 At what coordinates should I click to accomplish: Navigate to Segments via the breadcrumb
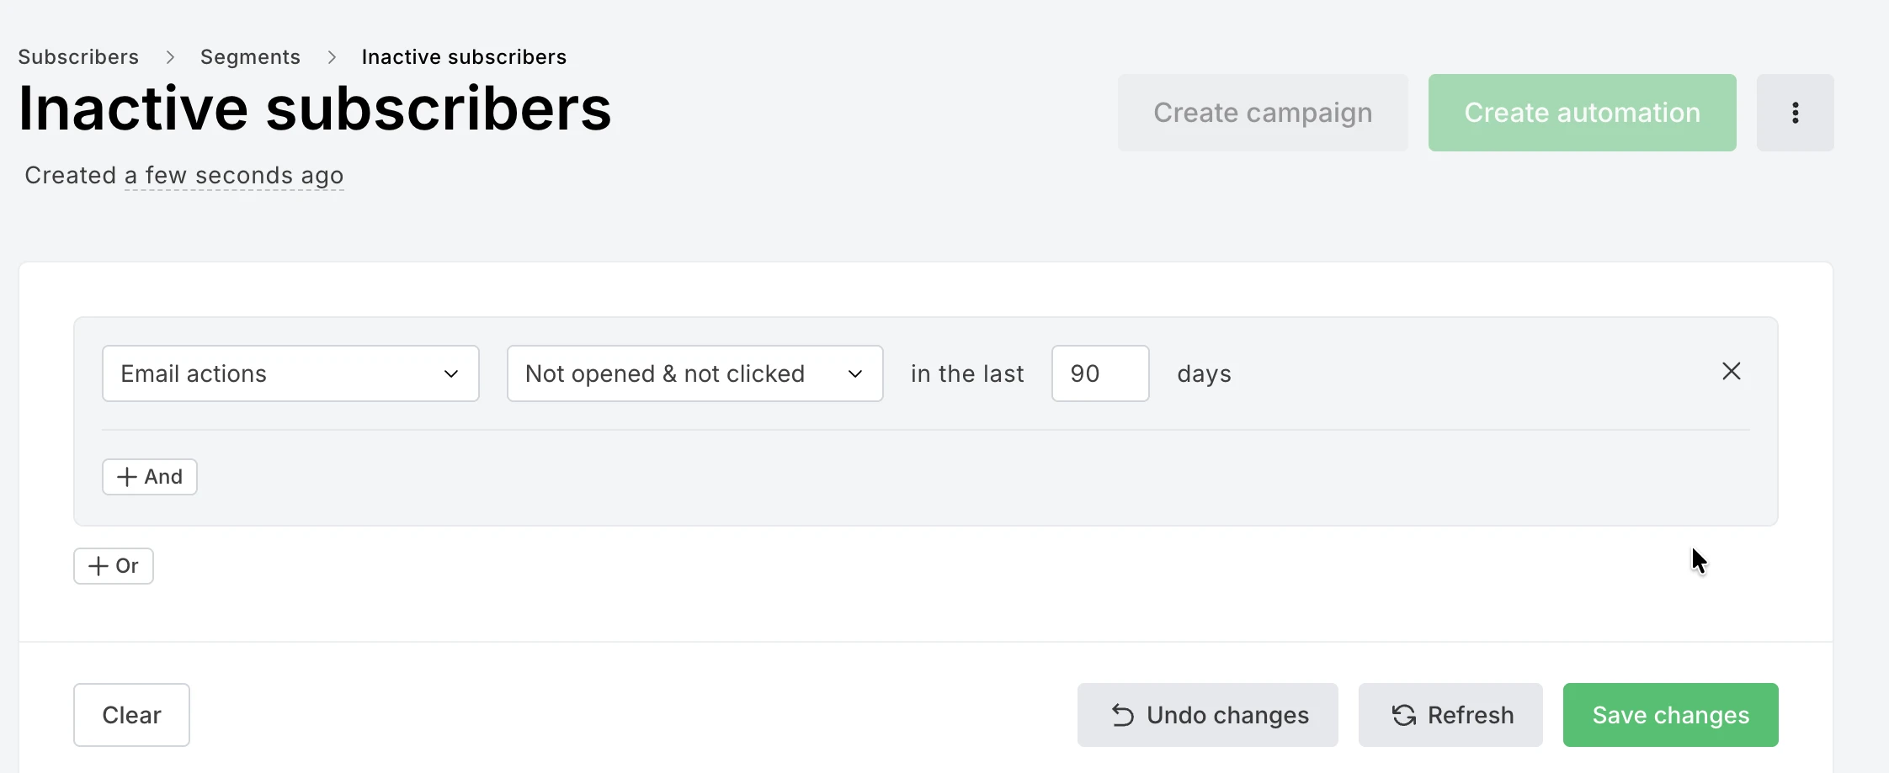pyautogui.click(x=249, y=56)
